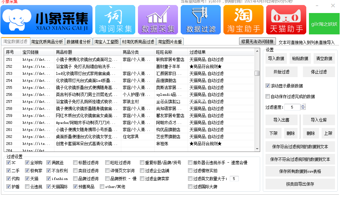Sort by 商品标题 column header
This screenshot has height=209, width=341.
(88, 52)
